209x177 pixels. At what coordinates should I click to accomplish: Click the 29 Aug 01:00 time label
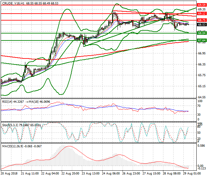[192, 174]
